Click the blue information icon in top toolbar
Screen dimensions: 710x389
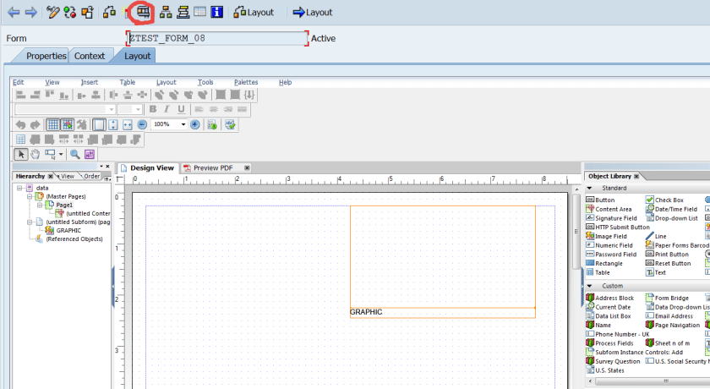216,12
